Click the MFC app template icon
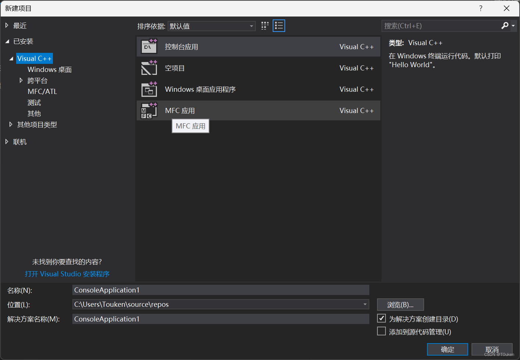This screenshot has width=520, height=360. (149, 110)
